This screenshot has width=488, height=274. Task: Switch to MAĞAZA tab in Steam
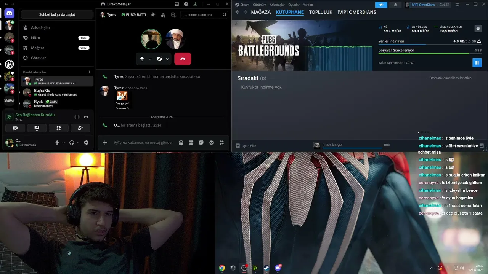(261, 12)
